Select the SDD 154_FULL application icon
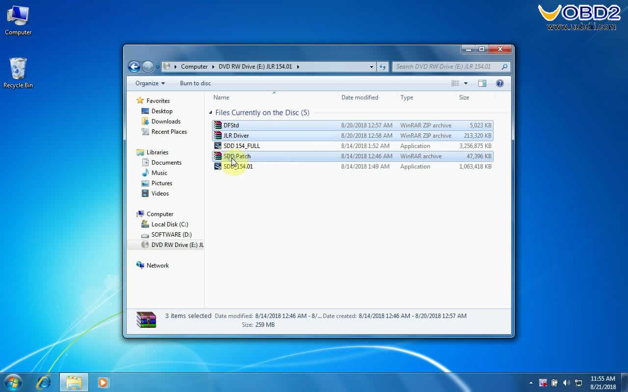628x392 pixels. click(218, 146)
